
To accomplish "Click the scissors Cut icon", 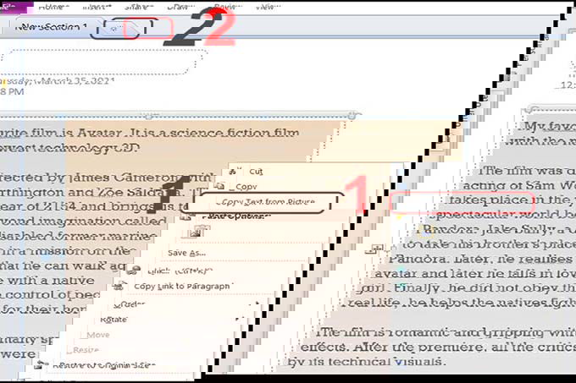I will tap(235, 171).
